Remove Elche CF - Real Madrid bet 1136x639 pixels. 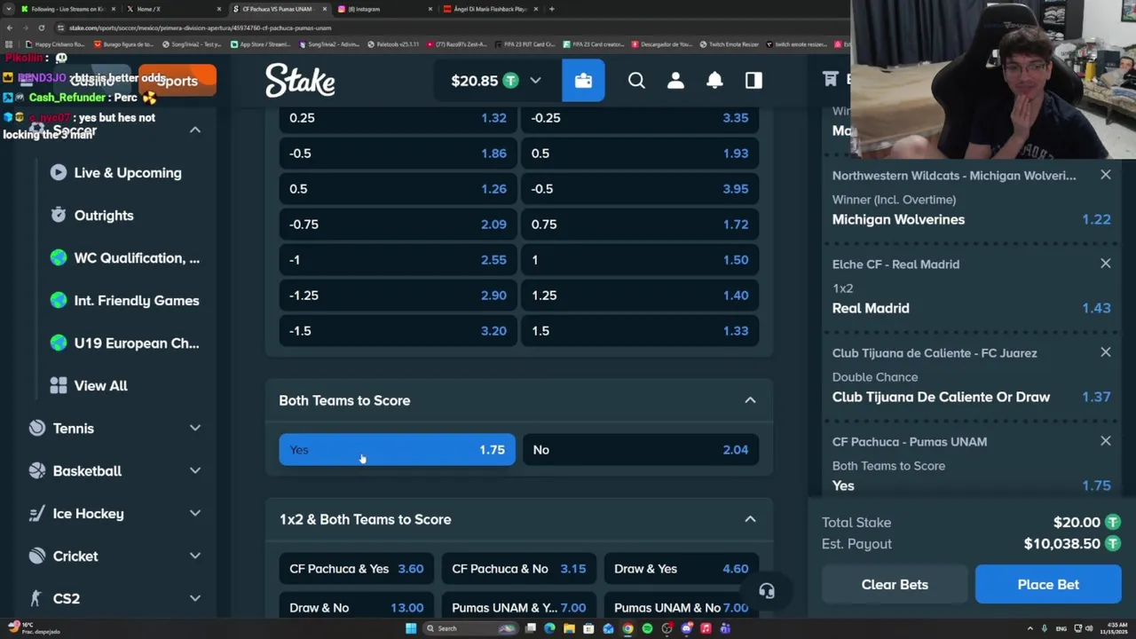coord(1105,264)
